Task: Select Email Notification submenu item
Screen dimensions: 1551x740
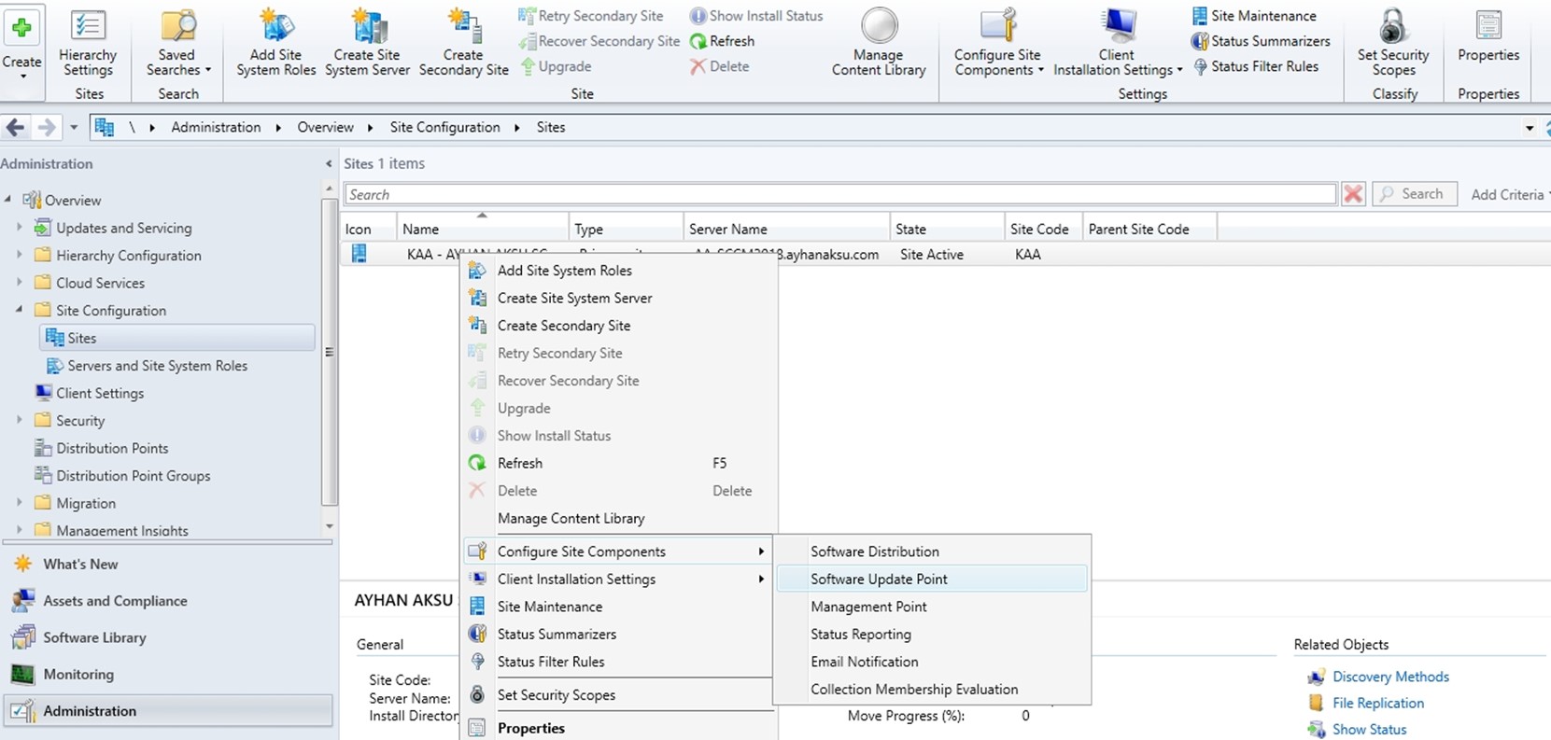Action: pyautogui.click(x=932, y=662)
